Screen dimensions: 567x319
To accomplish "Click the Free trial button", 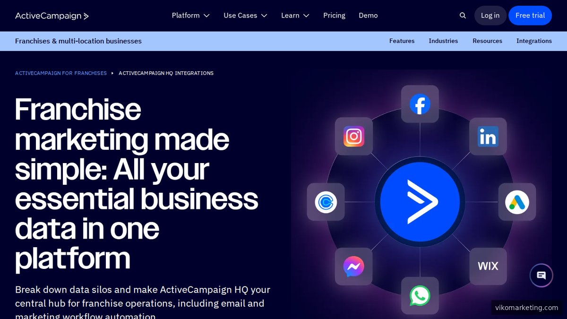I will coord(530,16).
